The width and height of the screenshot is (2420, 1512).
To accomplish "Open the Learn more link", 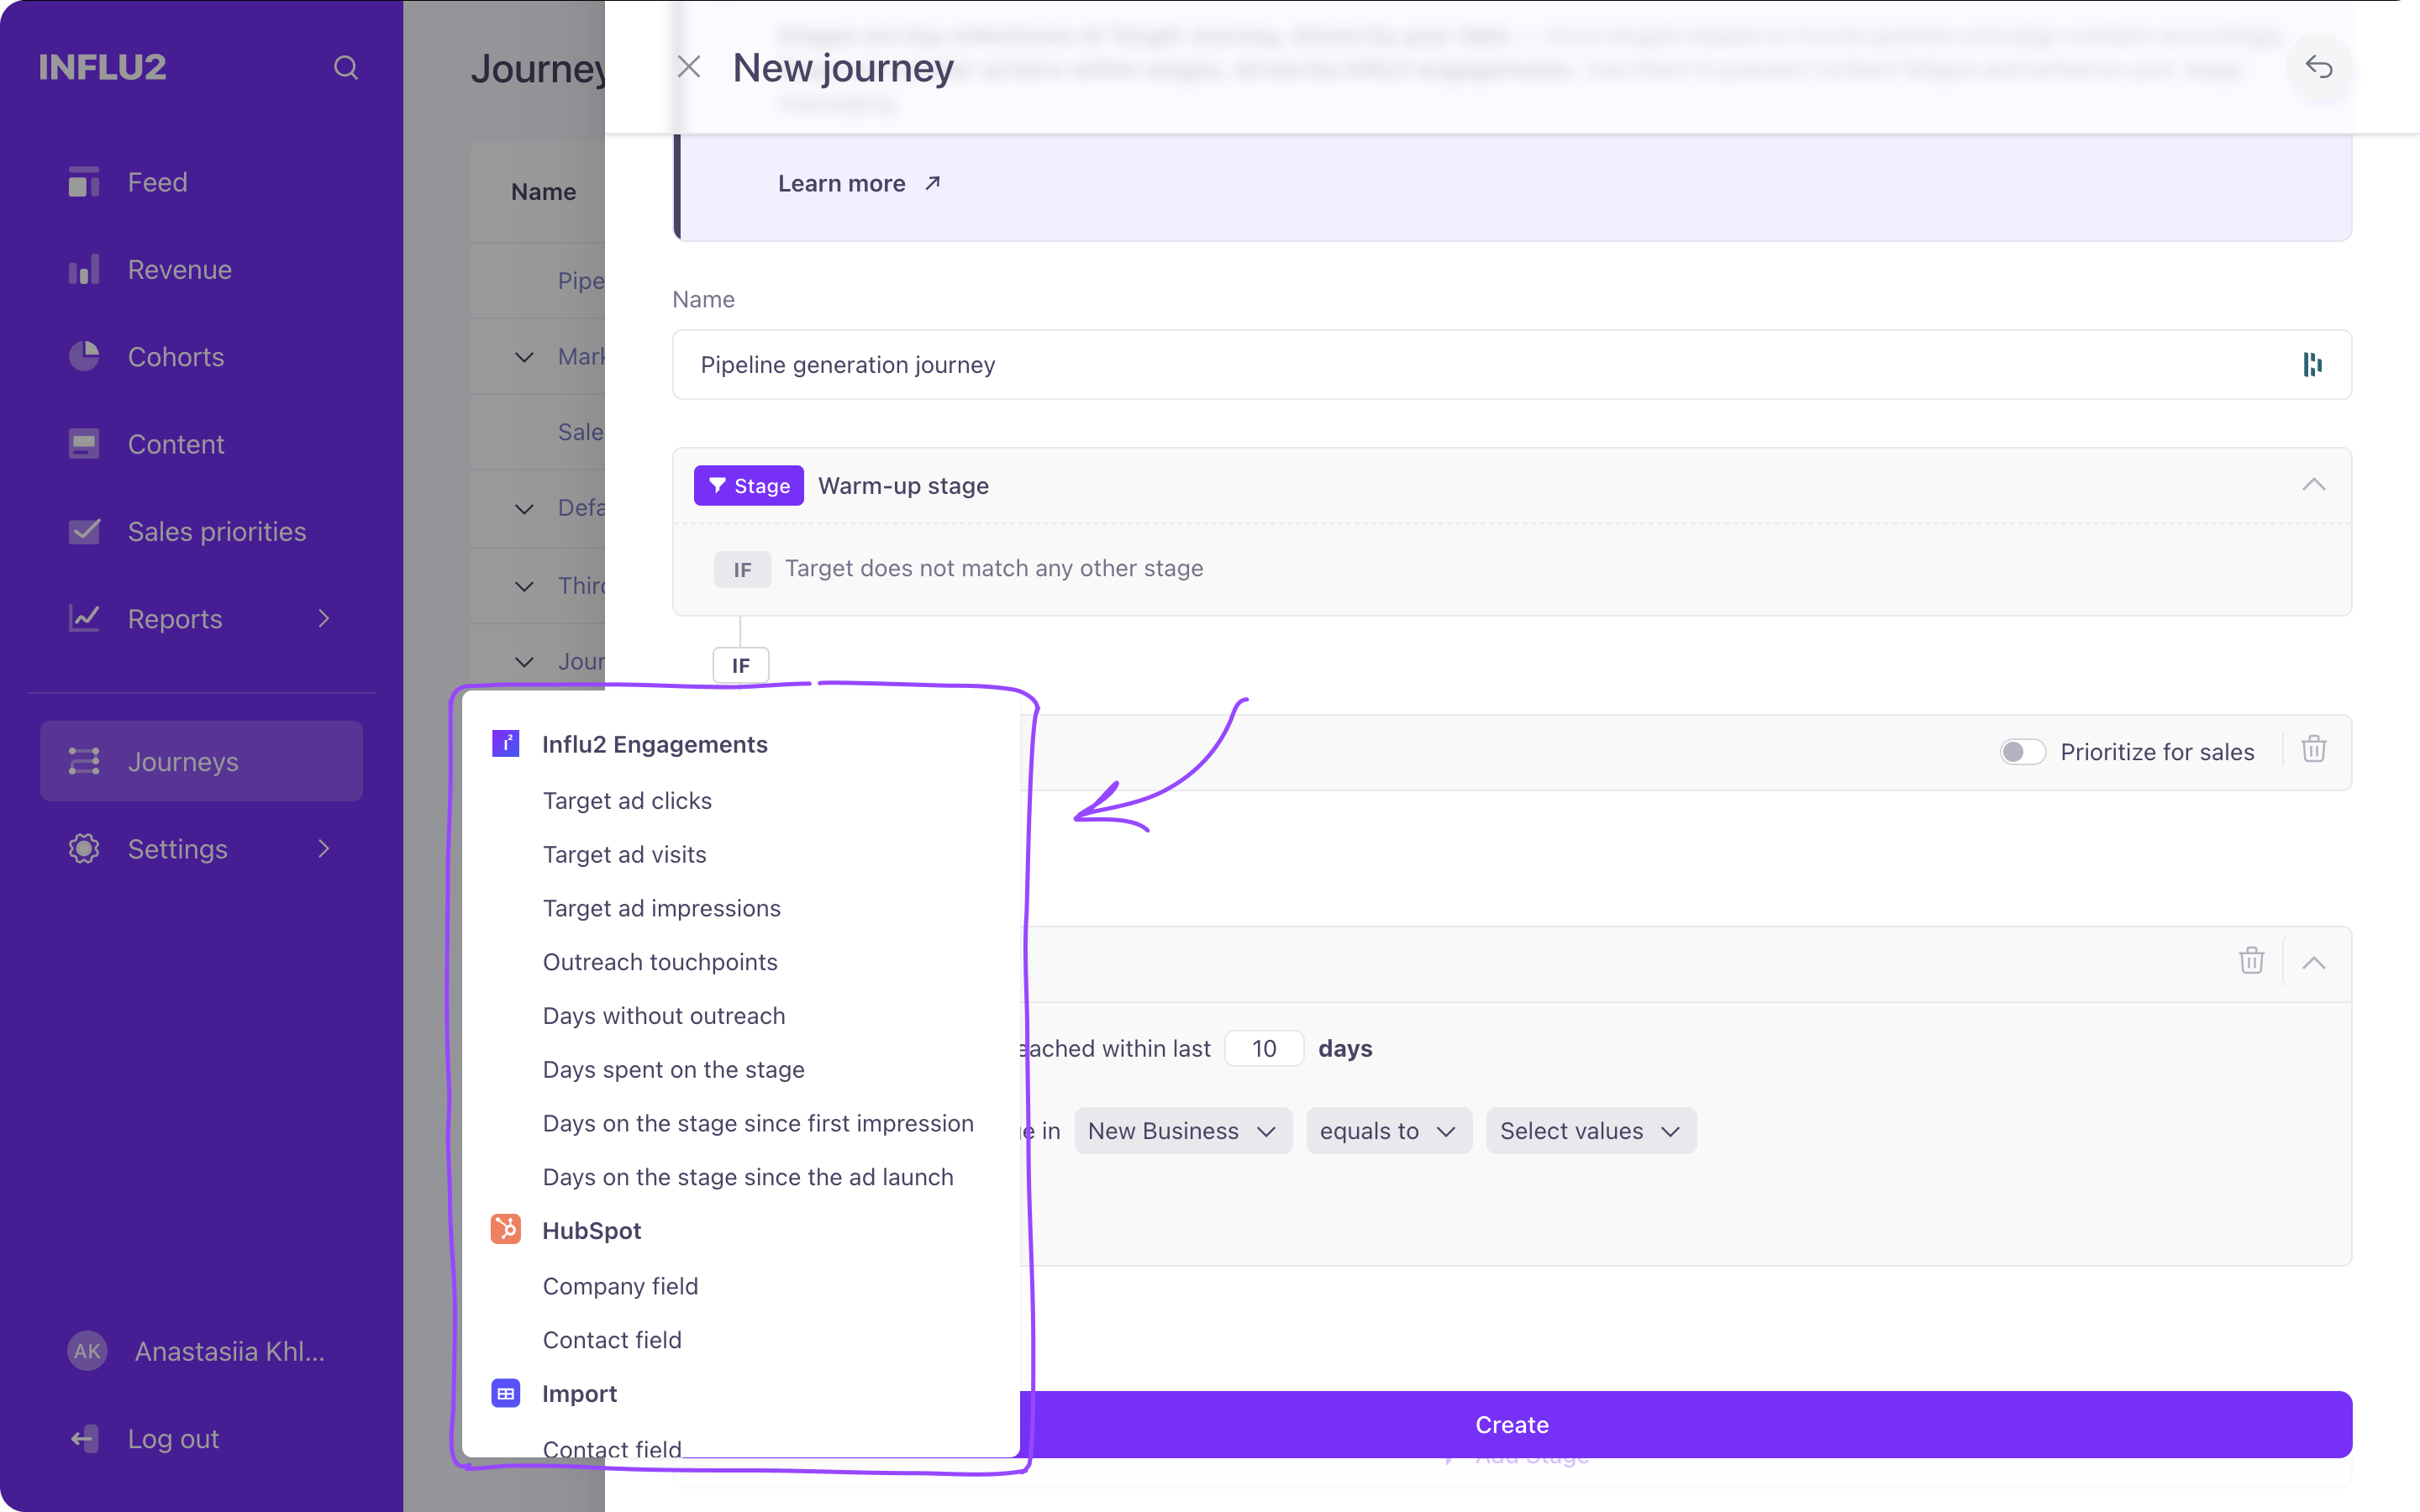I will pos(859,183).
